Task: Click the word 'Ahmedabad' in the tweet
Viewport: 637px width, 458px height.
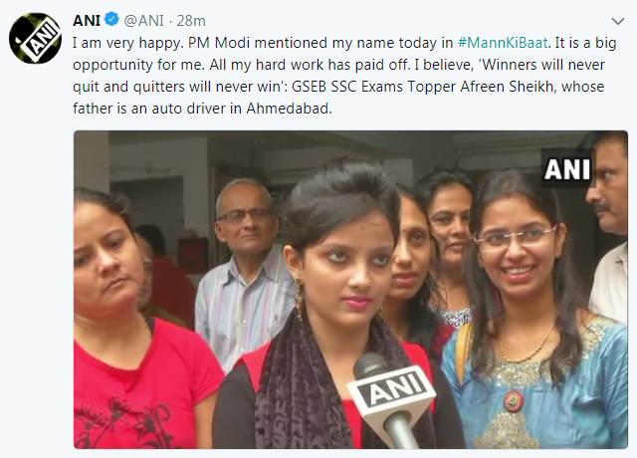Action: pos(289,109)
